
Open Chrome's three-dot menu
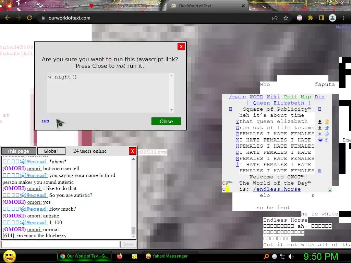[x=343, y=18]
